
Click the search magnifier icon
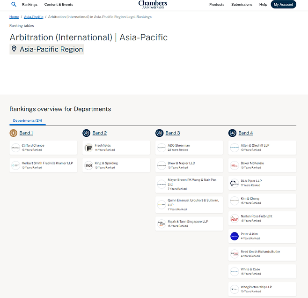pyautogui.click(x=14, y=5)
